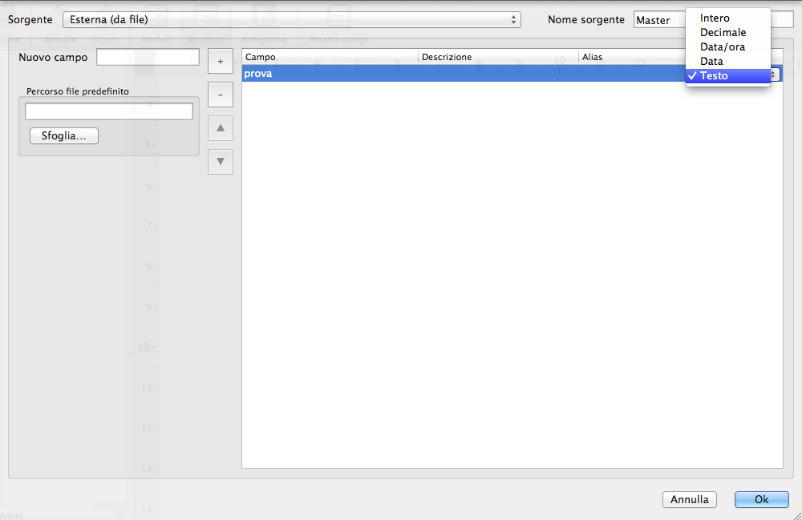
Task: Choose Decimale in the type menu
Action: [723, 32]
